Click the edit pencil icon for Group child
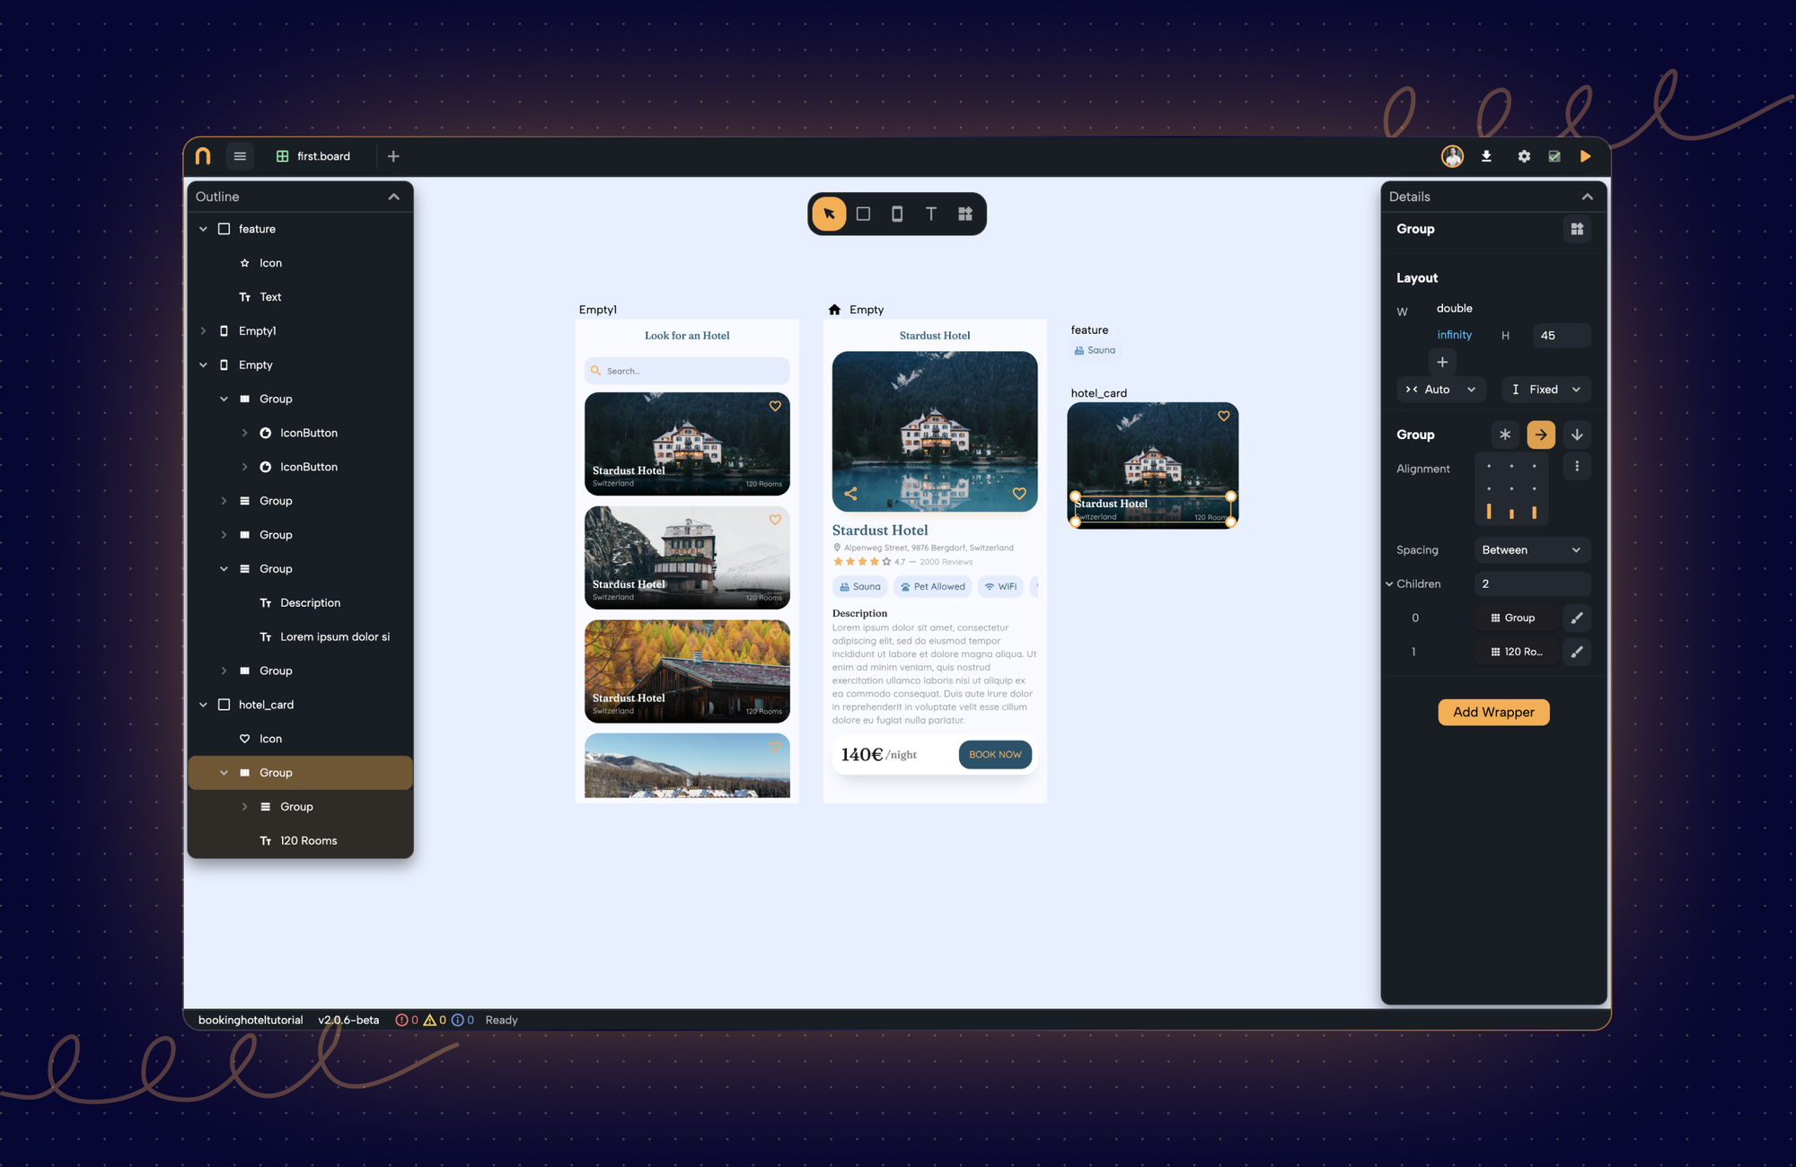The width and height of the screenshot is (1796, 1167). point(1579,618)
